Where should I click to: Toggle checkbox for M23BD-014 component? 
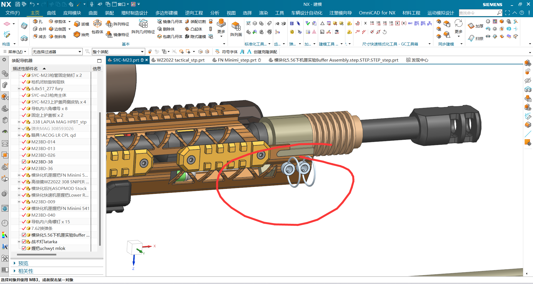pyautogui.click(x=24, y=142)
